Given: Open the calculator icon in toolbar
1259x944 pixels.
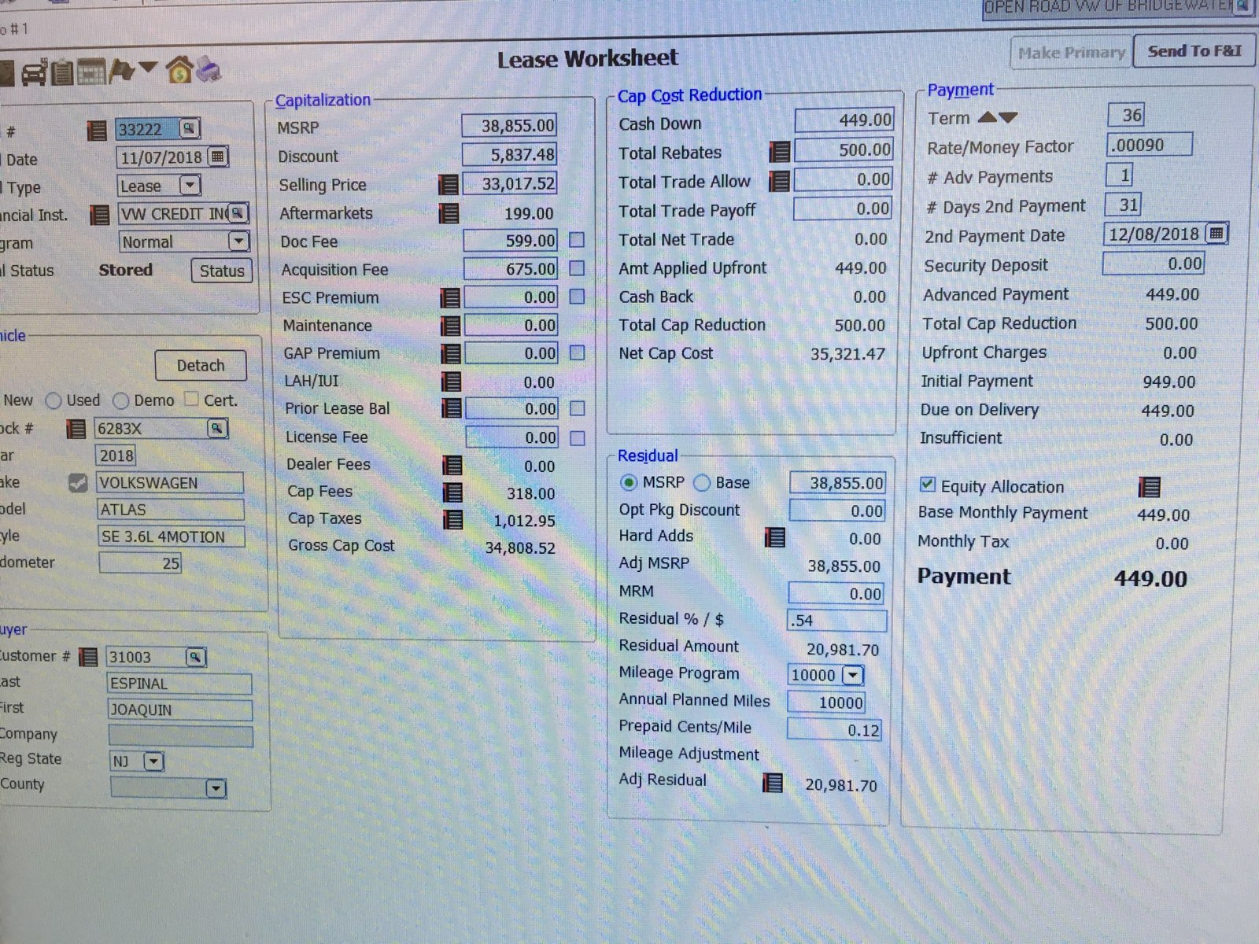Looking at the screenshot, I should pyautogui.click(x=91, y=73).
